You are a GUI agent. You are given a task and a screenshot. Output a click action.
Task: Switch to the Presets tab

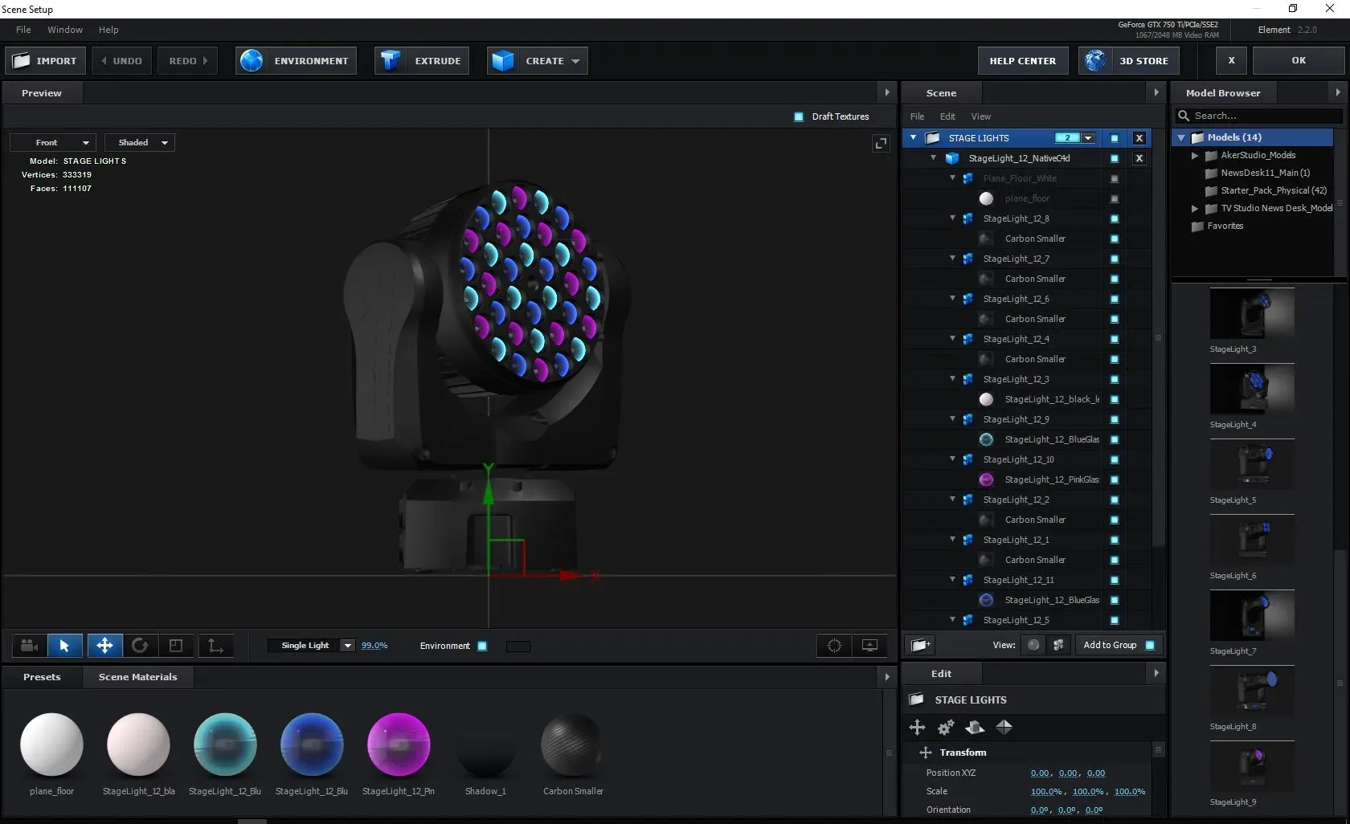pos(42,677)
